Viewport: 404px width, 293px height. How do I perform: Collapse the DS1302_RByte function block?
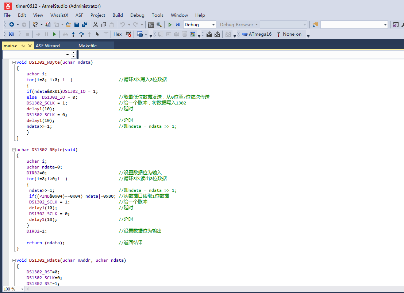click(x=13, y=149)
